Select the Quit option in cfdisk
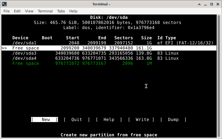 click(x=77, y=120)
